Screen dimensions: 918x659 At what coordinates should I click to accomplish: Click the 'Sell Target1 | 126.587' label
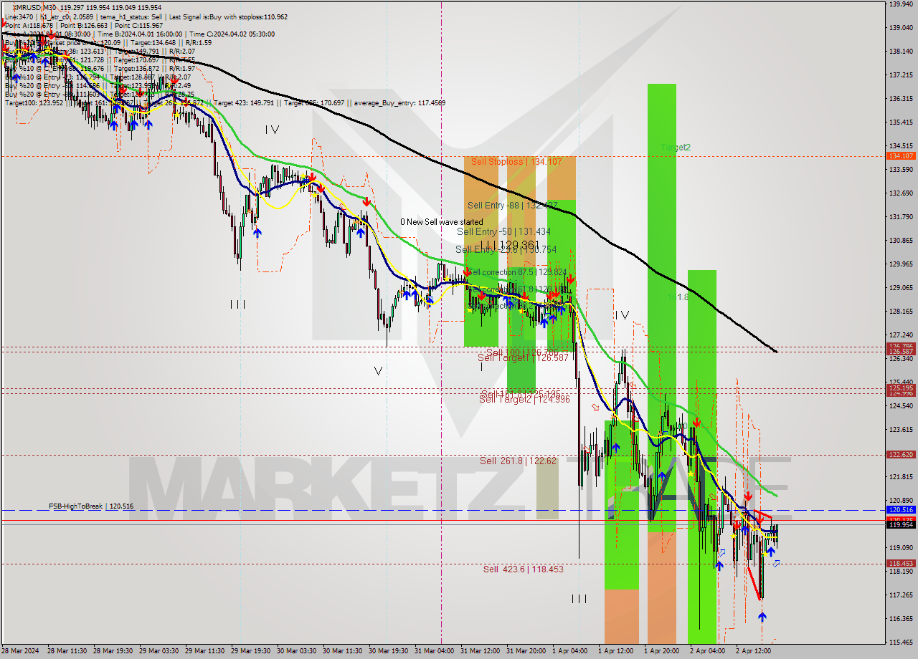(x=524, y=357)
